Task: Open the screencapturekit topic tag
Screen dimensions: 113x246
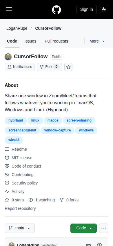Action: click(x=22, y=130)
